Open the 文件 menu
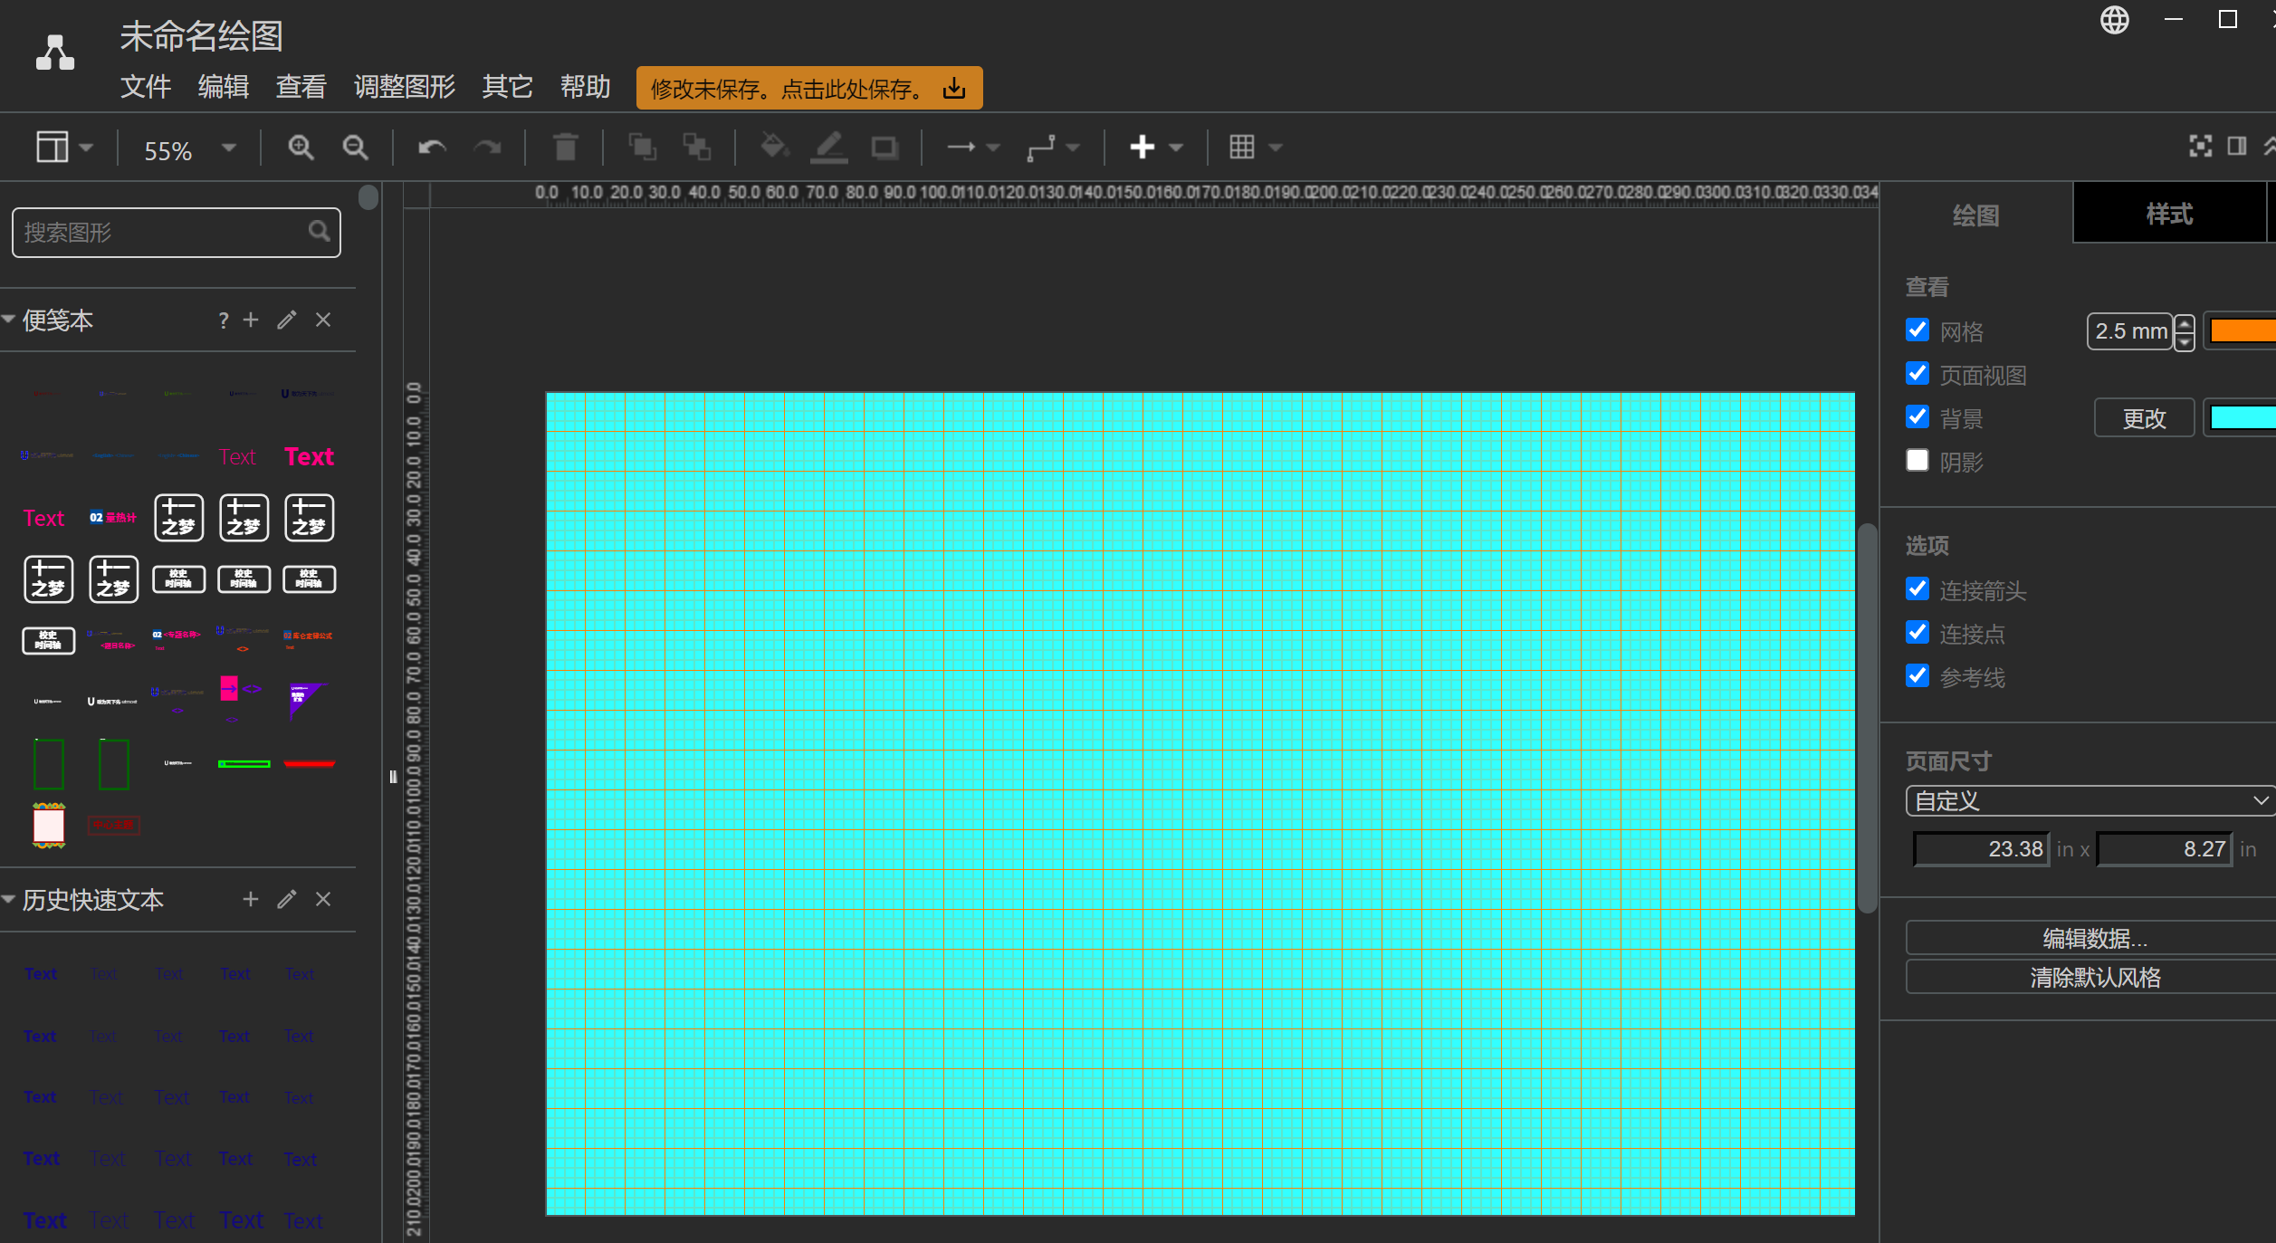Viewport: 2276px width, 1243px height. [x=145, y=87]
